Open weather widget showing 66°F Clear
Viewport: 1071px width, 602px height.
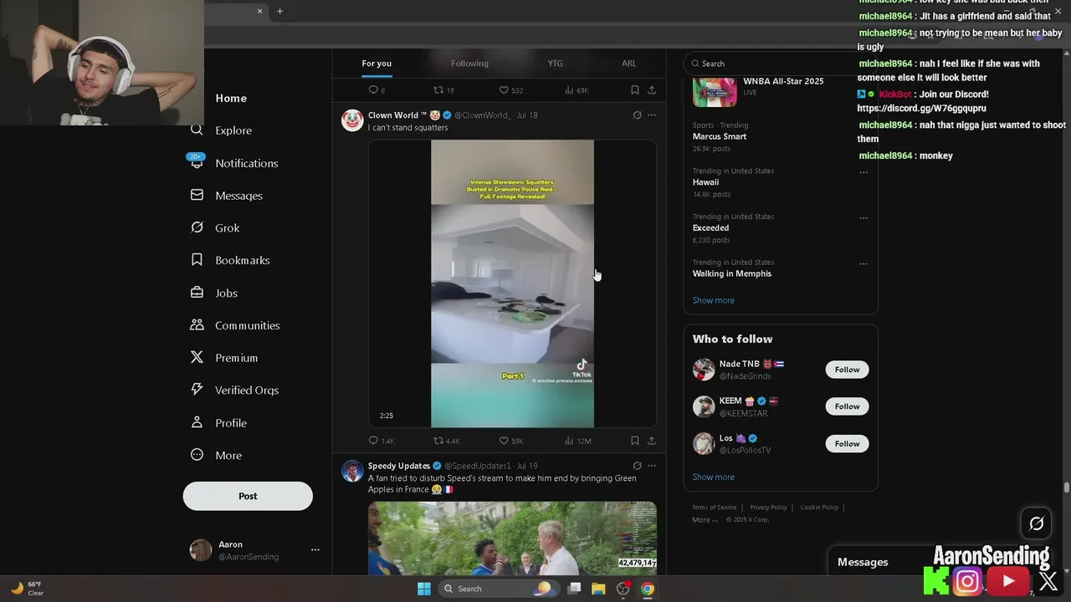tap(28, 589)
